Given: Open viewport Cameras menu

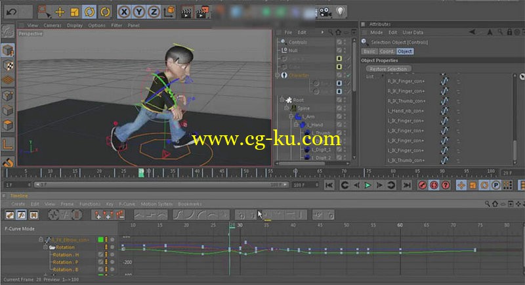Looking at the screenshot, I should [x=52, y=25].
